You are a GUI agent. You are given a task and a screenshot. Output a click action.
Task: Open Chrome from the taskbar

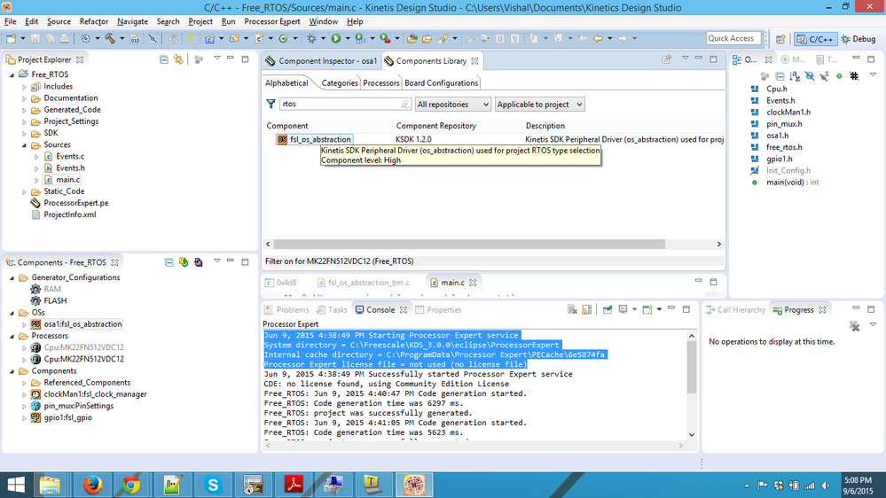coord(131,485)
